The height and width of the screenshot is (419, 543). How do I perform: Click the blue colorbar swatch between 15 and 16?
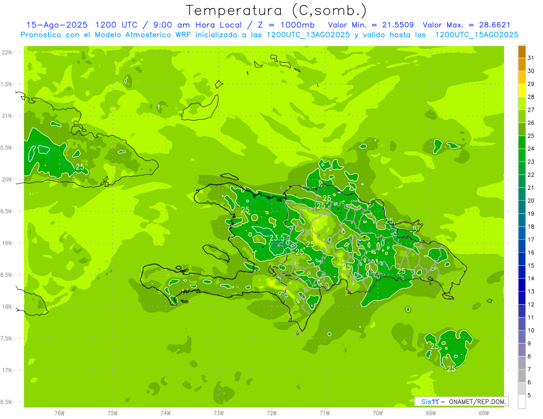click(x=522, y=259)
